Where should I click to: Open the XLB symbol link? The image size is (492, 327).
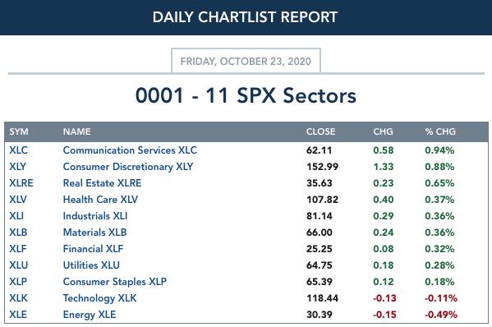point(19,233)
